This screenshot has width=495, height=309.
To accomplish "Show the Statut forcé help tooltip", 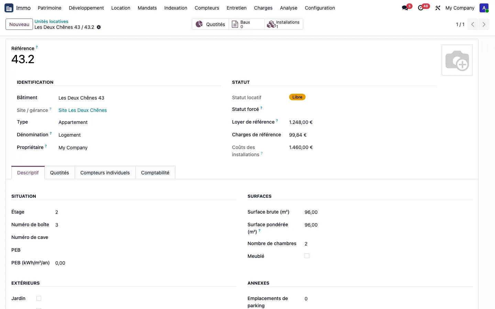I will pos(261,108).
